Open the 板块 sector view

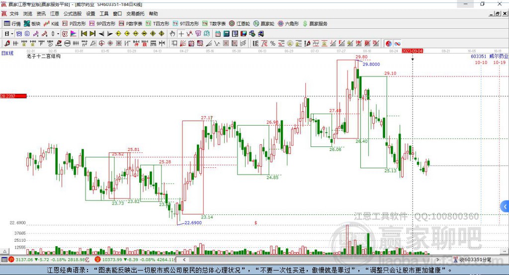point(32,24)
